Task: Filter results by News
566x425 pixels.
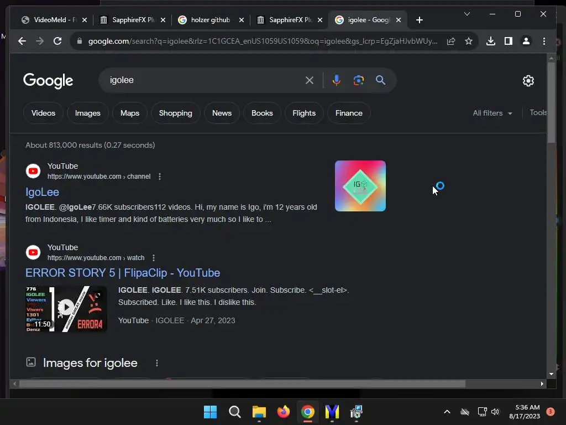Action: pyautogui.click(x=222, y=113)
